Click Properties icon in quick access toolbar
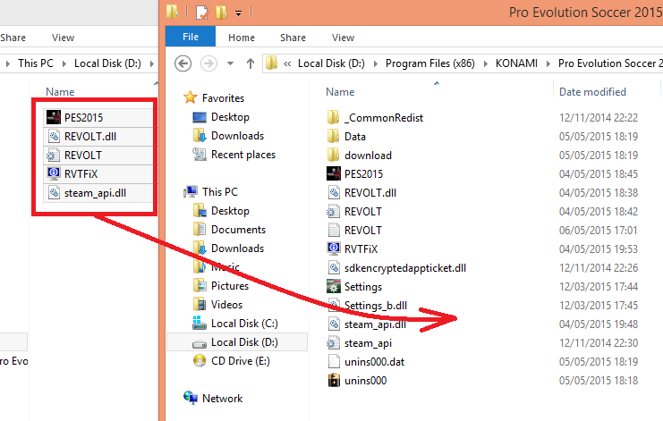Image resolution: width=663 pixels, height=421 pixels. [x=202, y=13]
